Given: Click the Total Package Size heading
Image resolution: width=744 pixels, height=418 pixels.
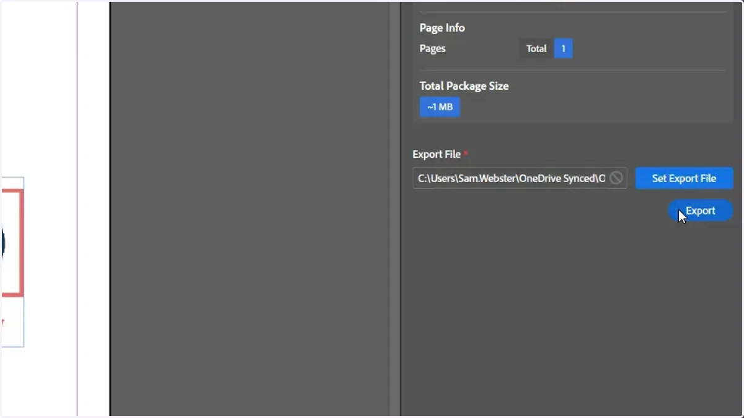Looking at the screenshot, I should (464, 86).
